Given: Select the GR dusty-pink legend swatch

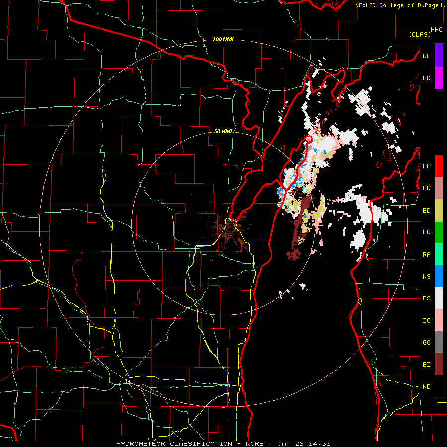Looking at the screenshot, I should (439, 188).
